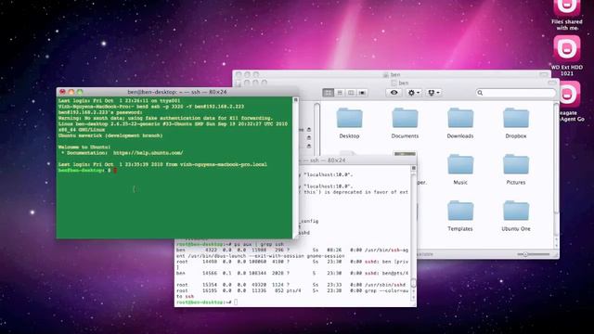Open the Finder gear Action menu
Screen dimensions: 594x334
[x=413, y=93]
